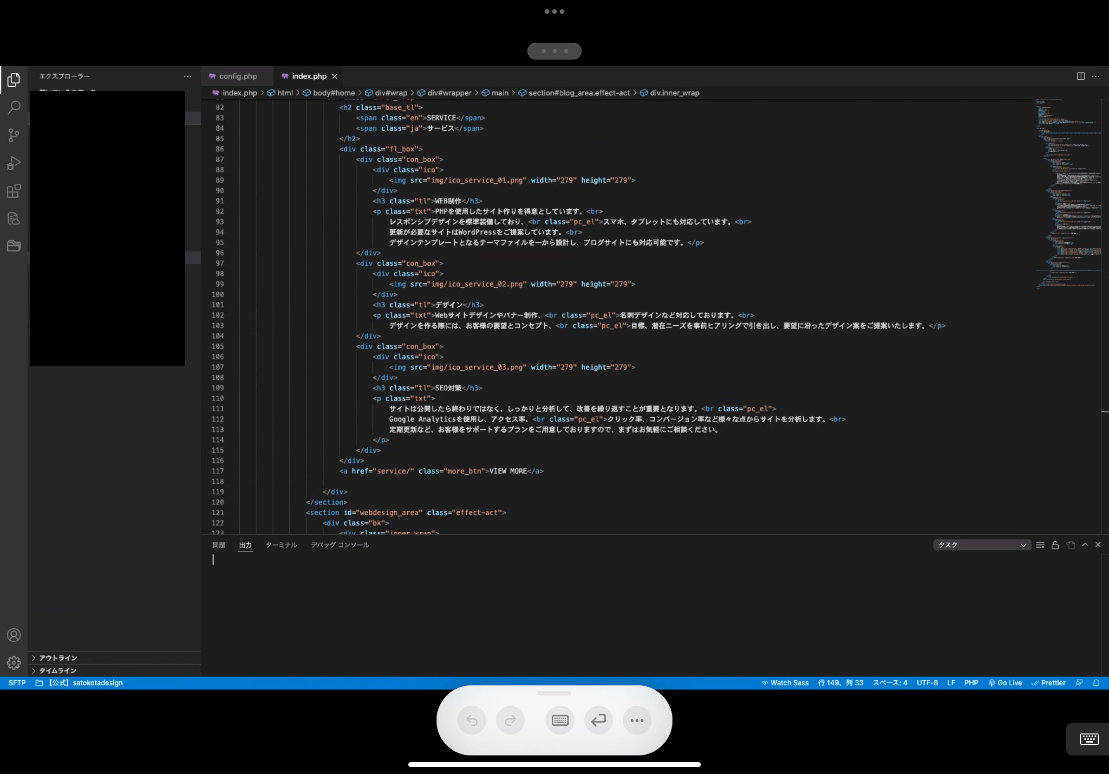
Task: Click Go Live in the status bar
Action: click(1005, 683)
